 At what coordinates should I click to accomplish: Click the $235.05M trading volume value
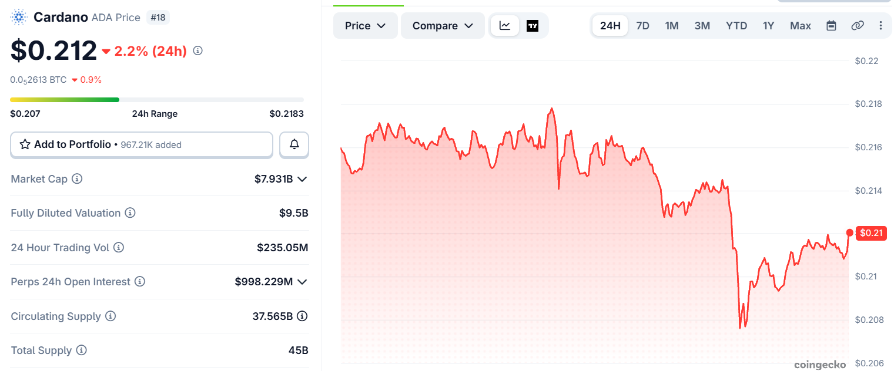(x=283, y=248)
